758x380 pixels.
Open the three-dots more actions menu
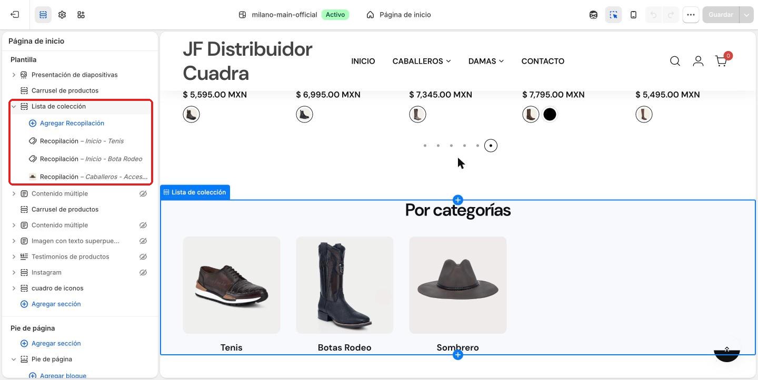(691, 15)
